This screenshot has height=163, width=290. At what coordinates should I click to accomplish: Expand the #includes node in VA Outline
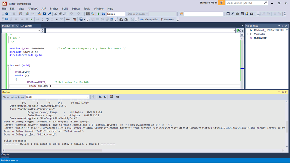click(x=247, y=34)
